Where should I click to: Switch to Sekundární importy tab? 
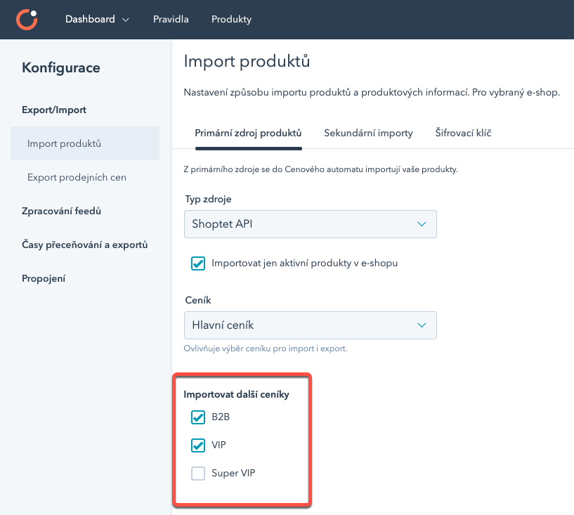[368, 133]
